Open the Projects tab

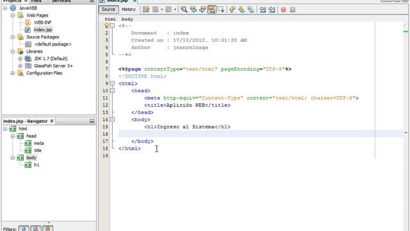12,1
